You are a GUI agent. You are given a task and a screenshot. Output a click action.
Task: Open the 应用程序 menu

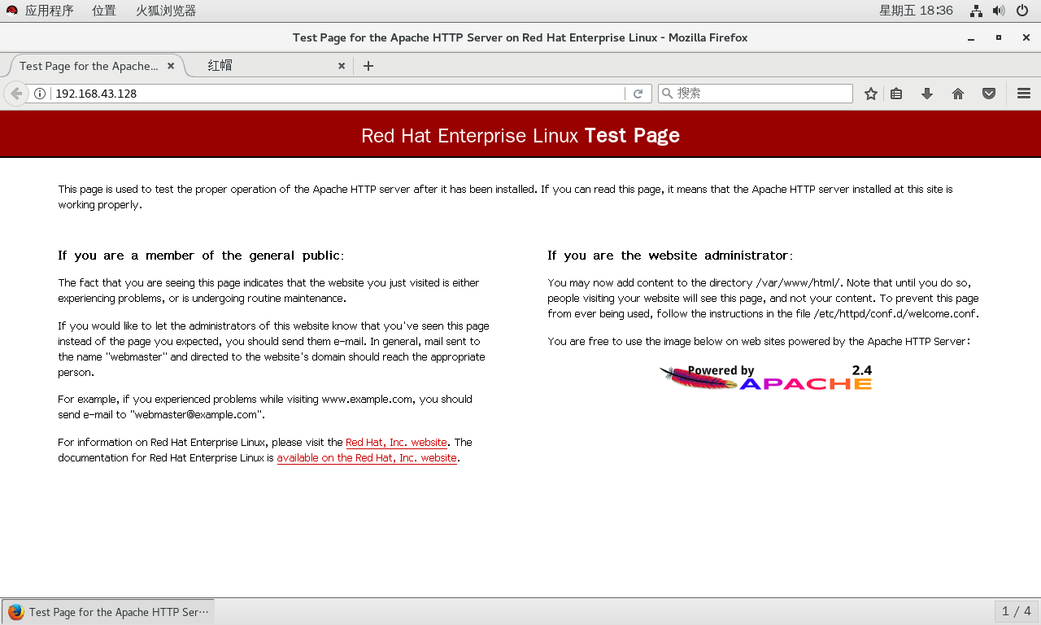pos(49,11)
